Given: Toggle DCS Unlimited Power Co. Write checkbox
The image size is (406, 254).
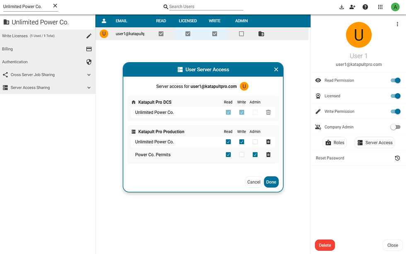Looking at the screenshot, I should [242, 112].
